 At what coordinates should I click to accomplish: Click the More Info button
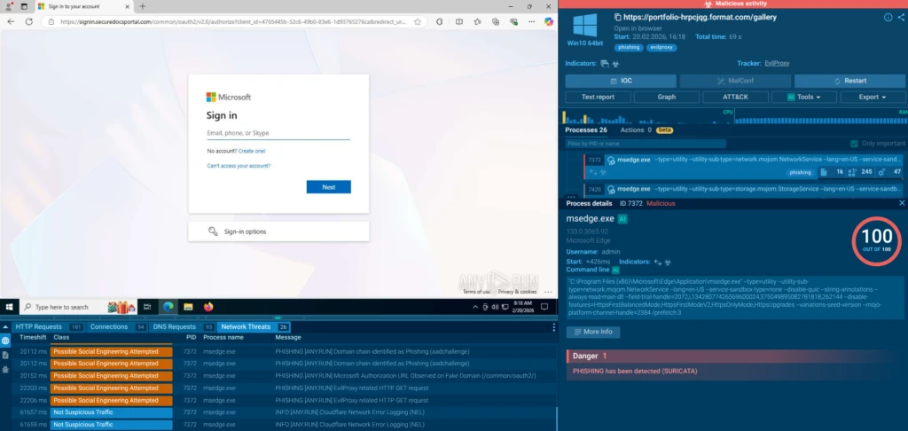[x=592, y=332]
